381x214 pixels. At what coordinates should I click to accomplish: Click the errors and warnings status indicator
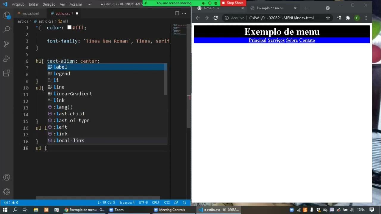[x=11, y=202]
